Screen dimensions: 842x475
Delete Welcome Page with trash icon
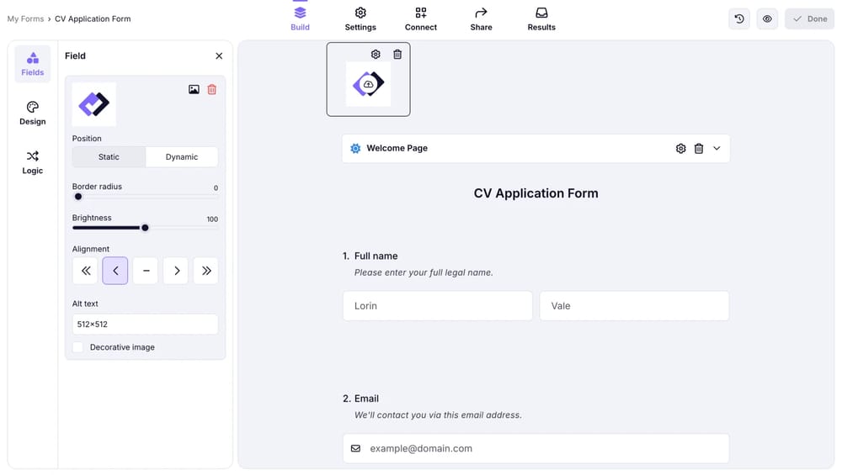pos(699,149)
